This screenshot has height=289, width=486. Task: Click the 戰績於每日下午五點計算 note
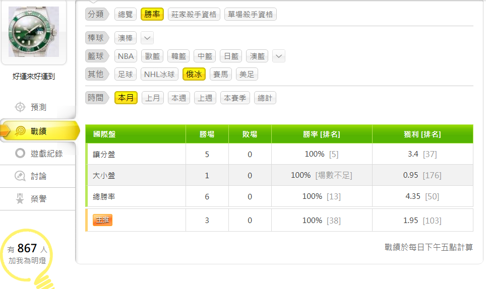[x=429, y=247]
